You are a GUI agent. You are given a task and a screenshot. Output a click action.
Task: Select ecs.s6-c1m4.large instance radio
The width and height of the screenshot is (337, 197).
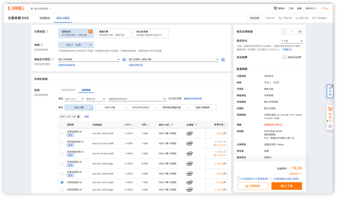pyautogui.click(x=62, y=163)
